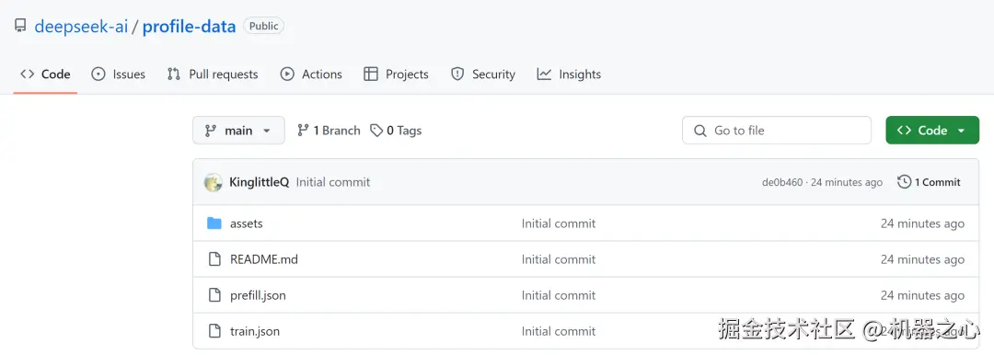Click the README.md file icon
This screenshot has height=355, width=994.
point(214,259)
